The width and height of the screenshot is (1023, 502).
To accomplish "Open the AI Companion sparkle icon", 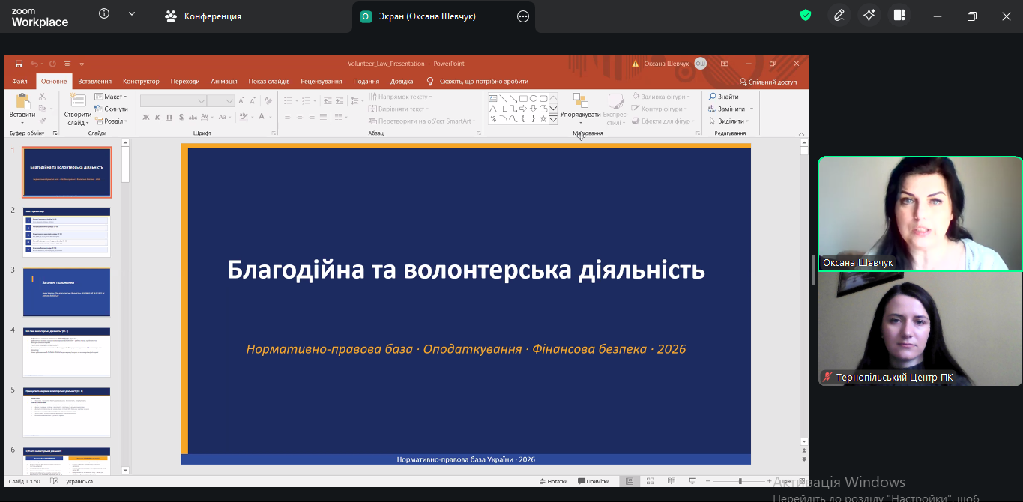I will pos(869,15).
